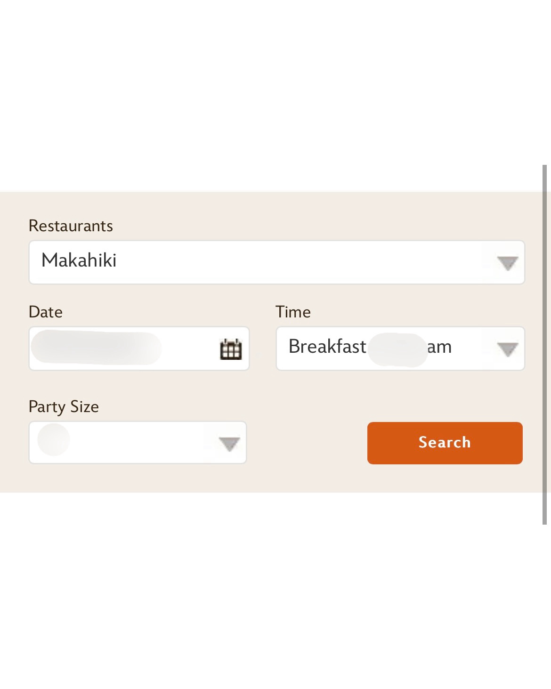Click the Party Size select box
The height and width of the screenshot is (689, 551).
138,443
